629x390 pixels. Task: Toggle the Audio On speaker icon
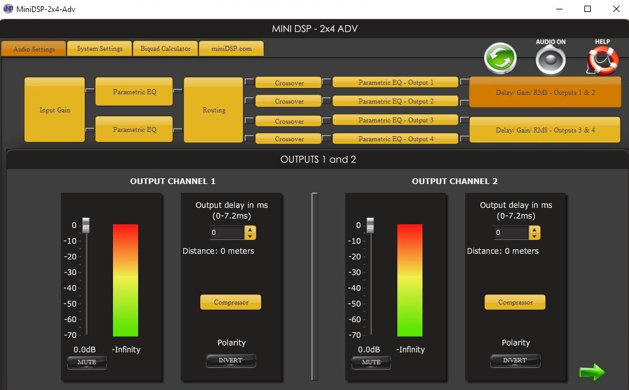tap(551, 60)
